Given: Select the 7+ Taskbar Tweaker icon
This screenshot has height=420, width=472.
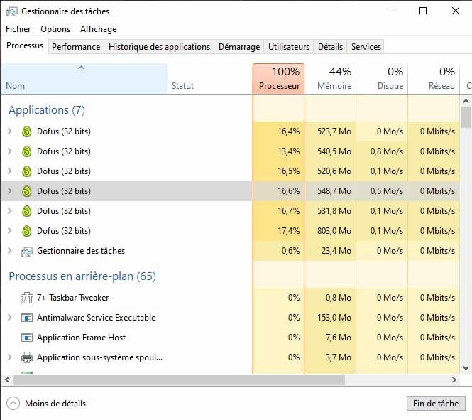Looking at the screenshot, I should click(27, 298).
